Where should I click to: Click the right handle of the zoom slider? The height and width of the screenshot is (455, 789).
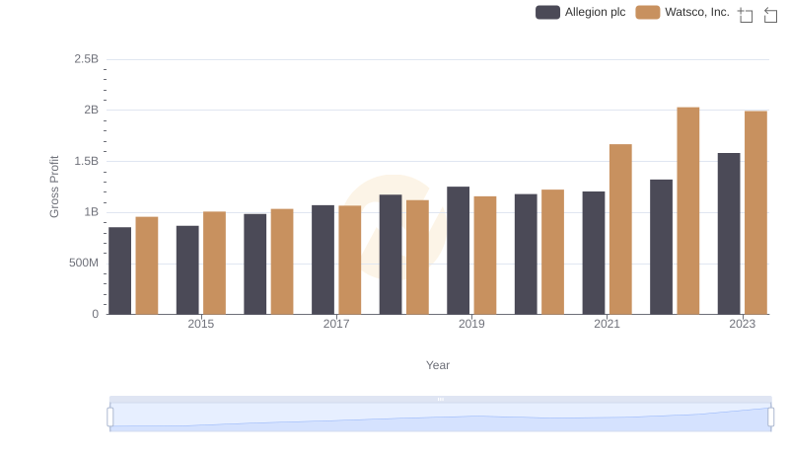[x=770, y=417]
